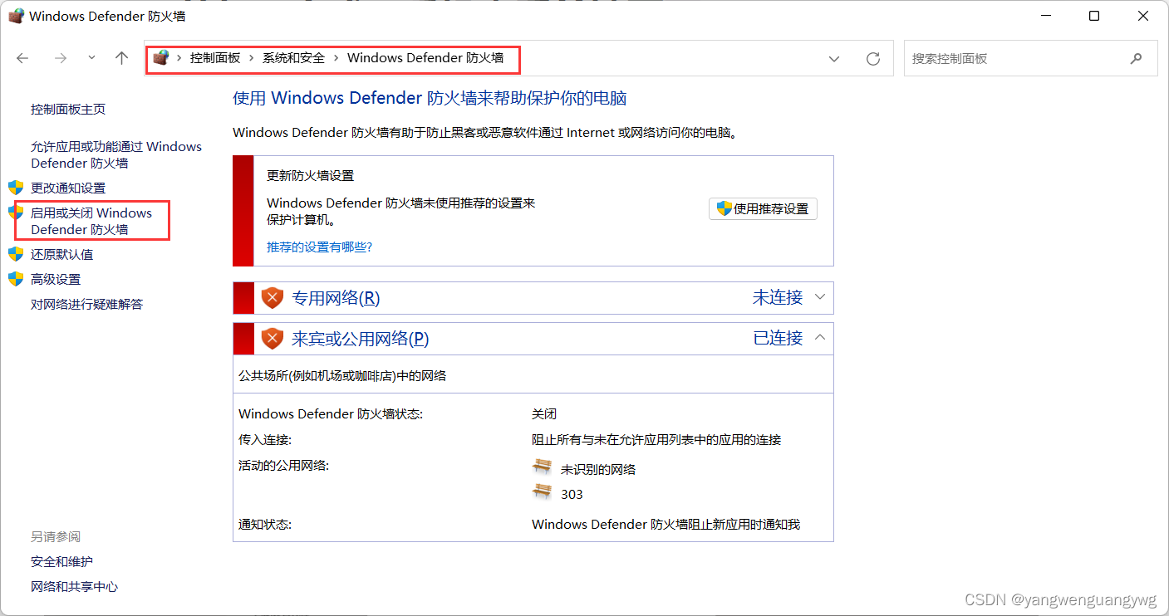
Task: Click 使用推荐设置 button
Action: tap(763, 209)
